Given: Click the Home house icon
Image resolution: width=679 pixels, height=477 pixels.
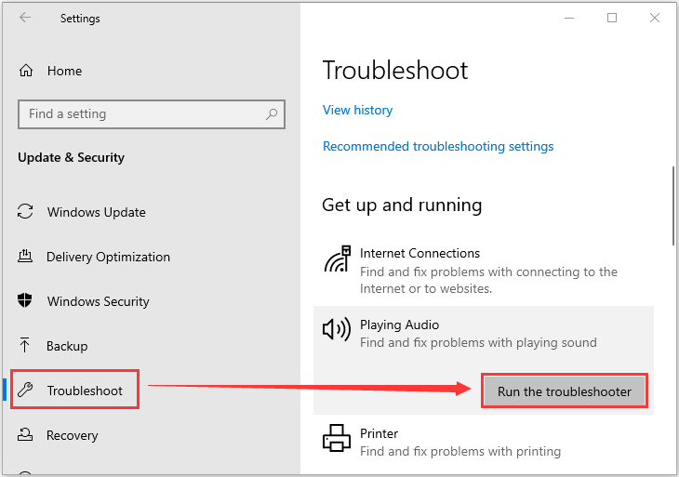Looking at the screenshot, I should click(26, 70).
